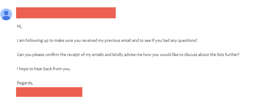
Task: Click the words 'previous email' in the message
Action: tap(118, 41)
